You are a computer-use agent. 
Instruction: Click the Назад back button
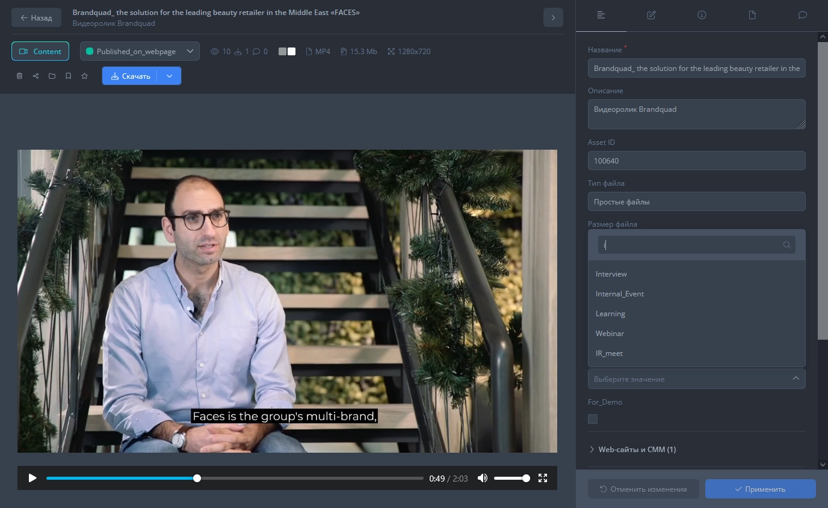click(36, 17)
